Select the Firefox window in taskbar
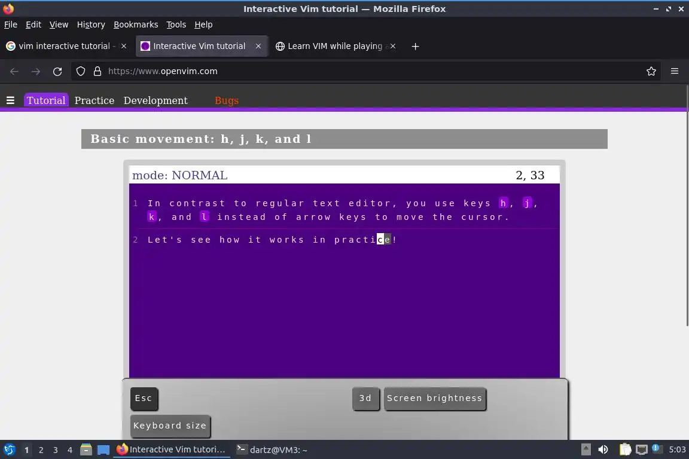 tap(172, 449)
